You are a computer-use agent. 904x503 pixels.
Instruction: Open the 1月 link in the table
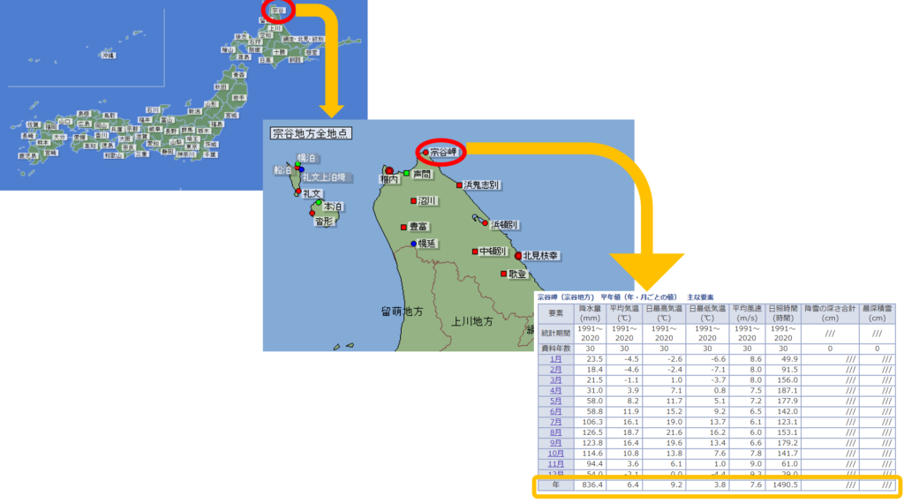tap(556, 359)
